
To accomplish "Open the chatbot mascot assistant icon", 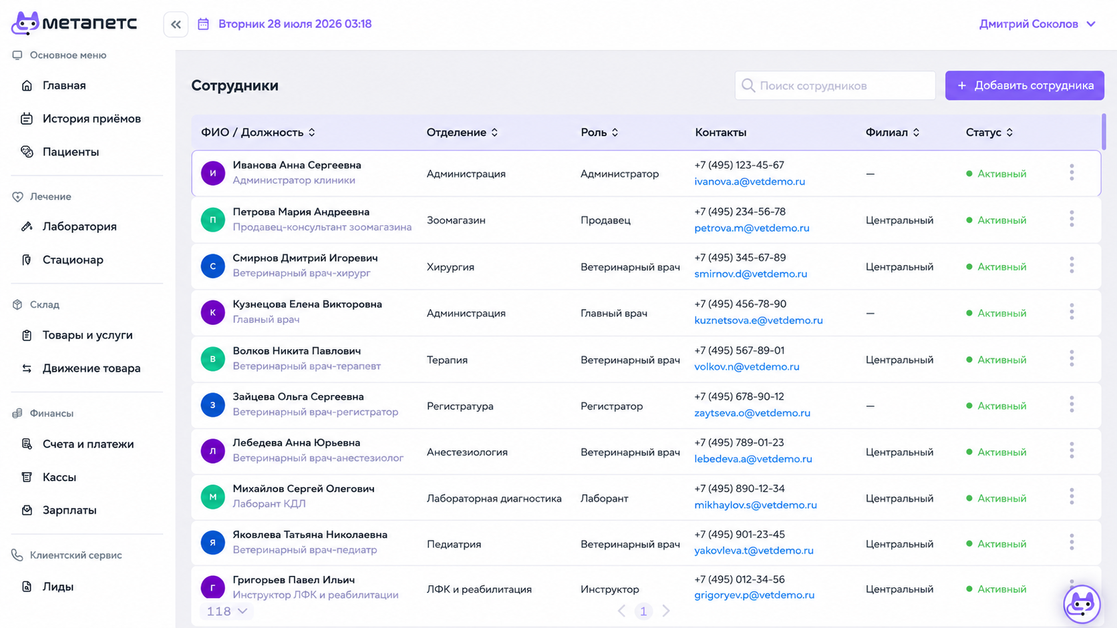I will 1082,604.
